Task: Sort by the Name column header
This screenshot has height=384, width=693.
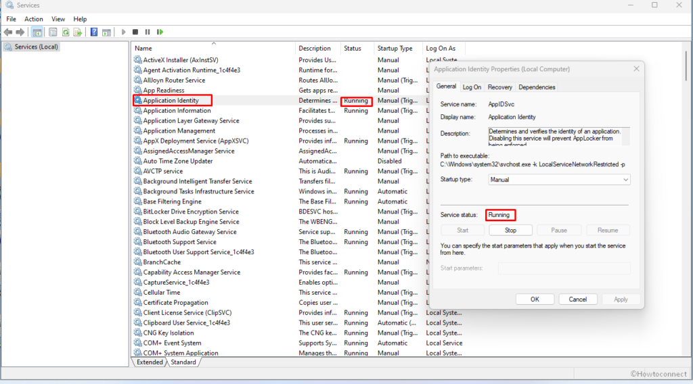Action: [x=214, y=48]
